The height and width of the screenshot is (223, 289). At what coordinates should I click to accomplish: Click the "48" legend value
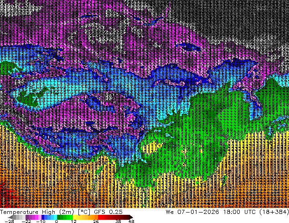click(131, 221)
